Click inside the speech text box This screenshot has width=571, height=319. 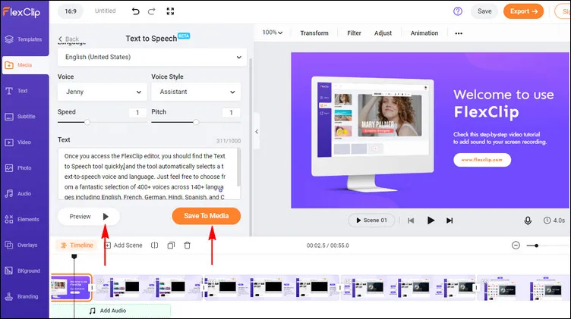pyautogui.click(x=147, y=174)
